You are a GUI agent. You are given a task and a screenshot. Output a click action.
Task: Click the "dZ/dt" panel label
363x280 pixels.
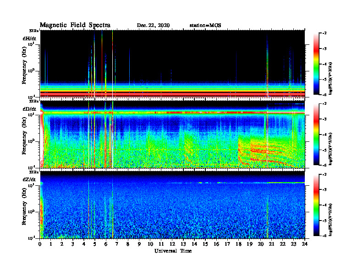click(29, 179)
